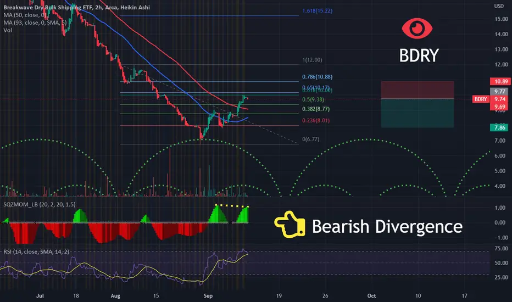Click the Vol indicator label

tap(8, 30)
